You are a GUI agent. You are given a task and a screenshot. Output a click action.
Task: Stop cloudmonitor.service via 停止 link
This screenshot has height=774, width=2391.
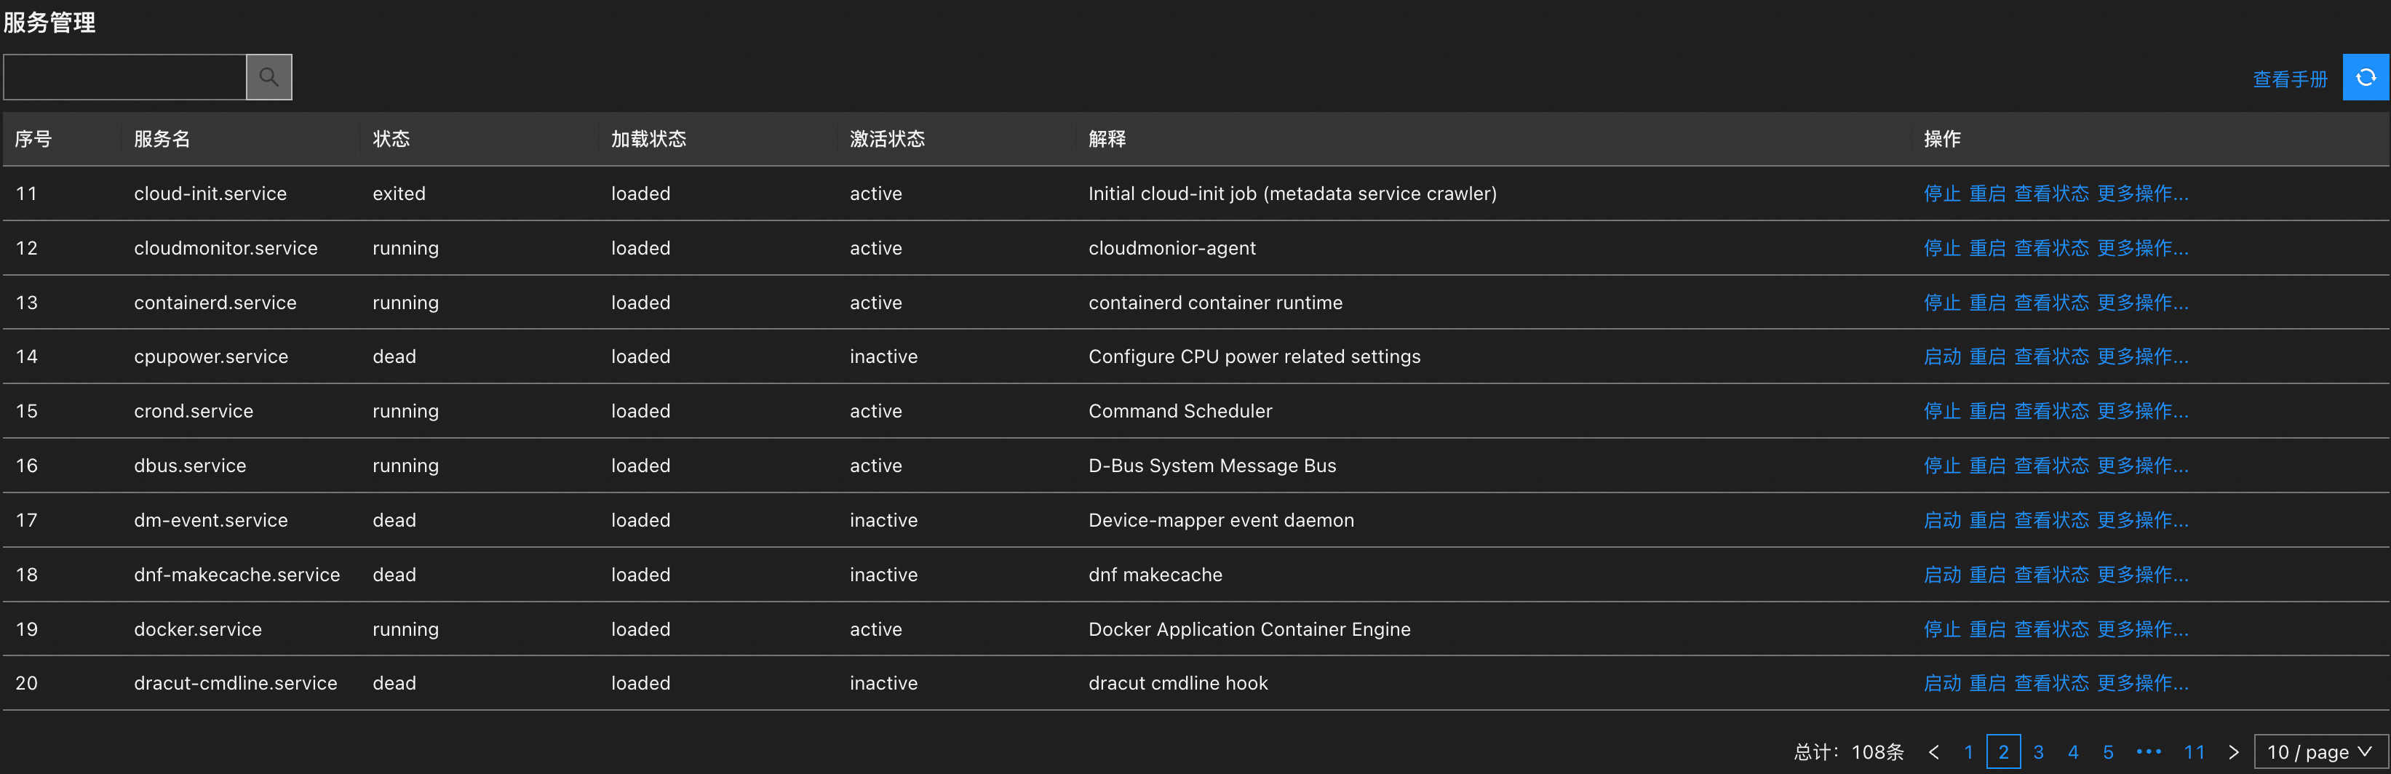1942,249
